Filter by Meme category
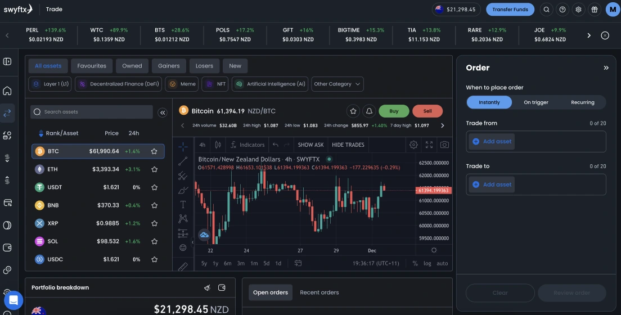The width and height of the screenshot is (621, 315). 182,84
